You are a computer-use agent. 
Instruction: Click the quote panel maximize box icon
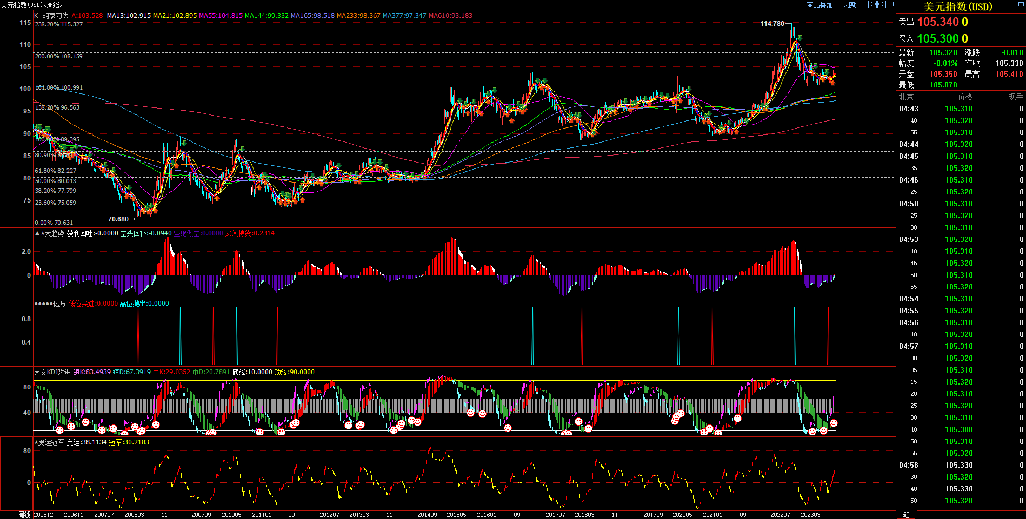click(1021, 5)
